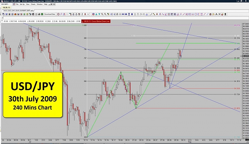The width and height of the screenshot is (249, 144).
Task: Click the .618 Fibonacci level label
Action: point(85,68)
